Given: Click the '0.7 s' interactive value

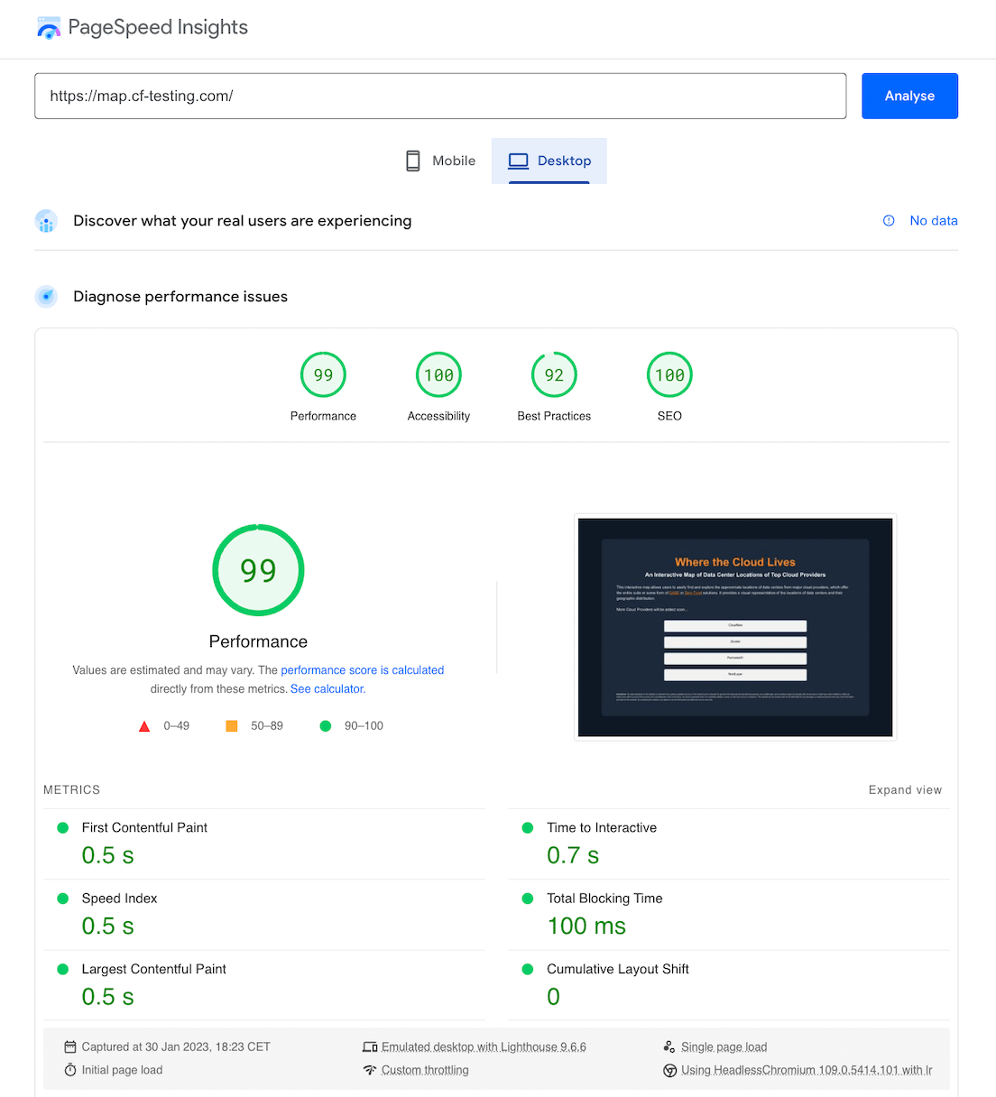Looking at the screenshot, I should tap(573, 856).
